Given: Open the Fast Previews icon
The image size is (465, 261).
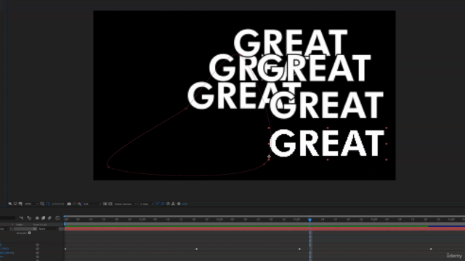Looking at the screenshot, I should 163,204.
